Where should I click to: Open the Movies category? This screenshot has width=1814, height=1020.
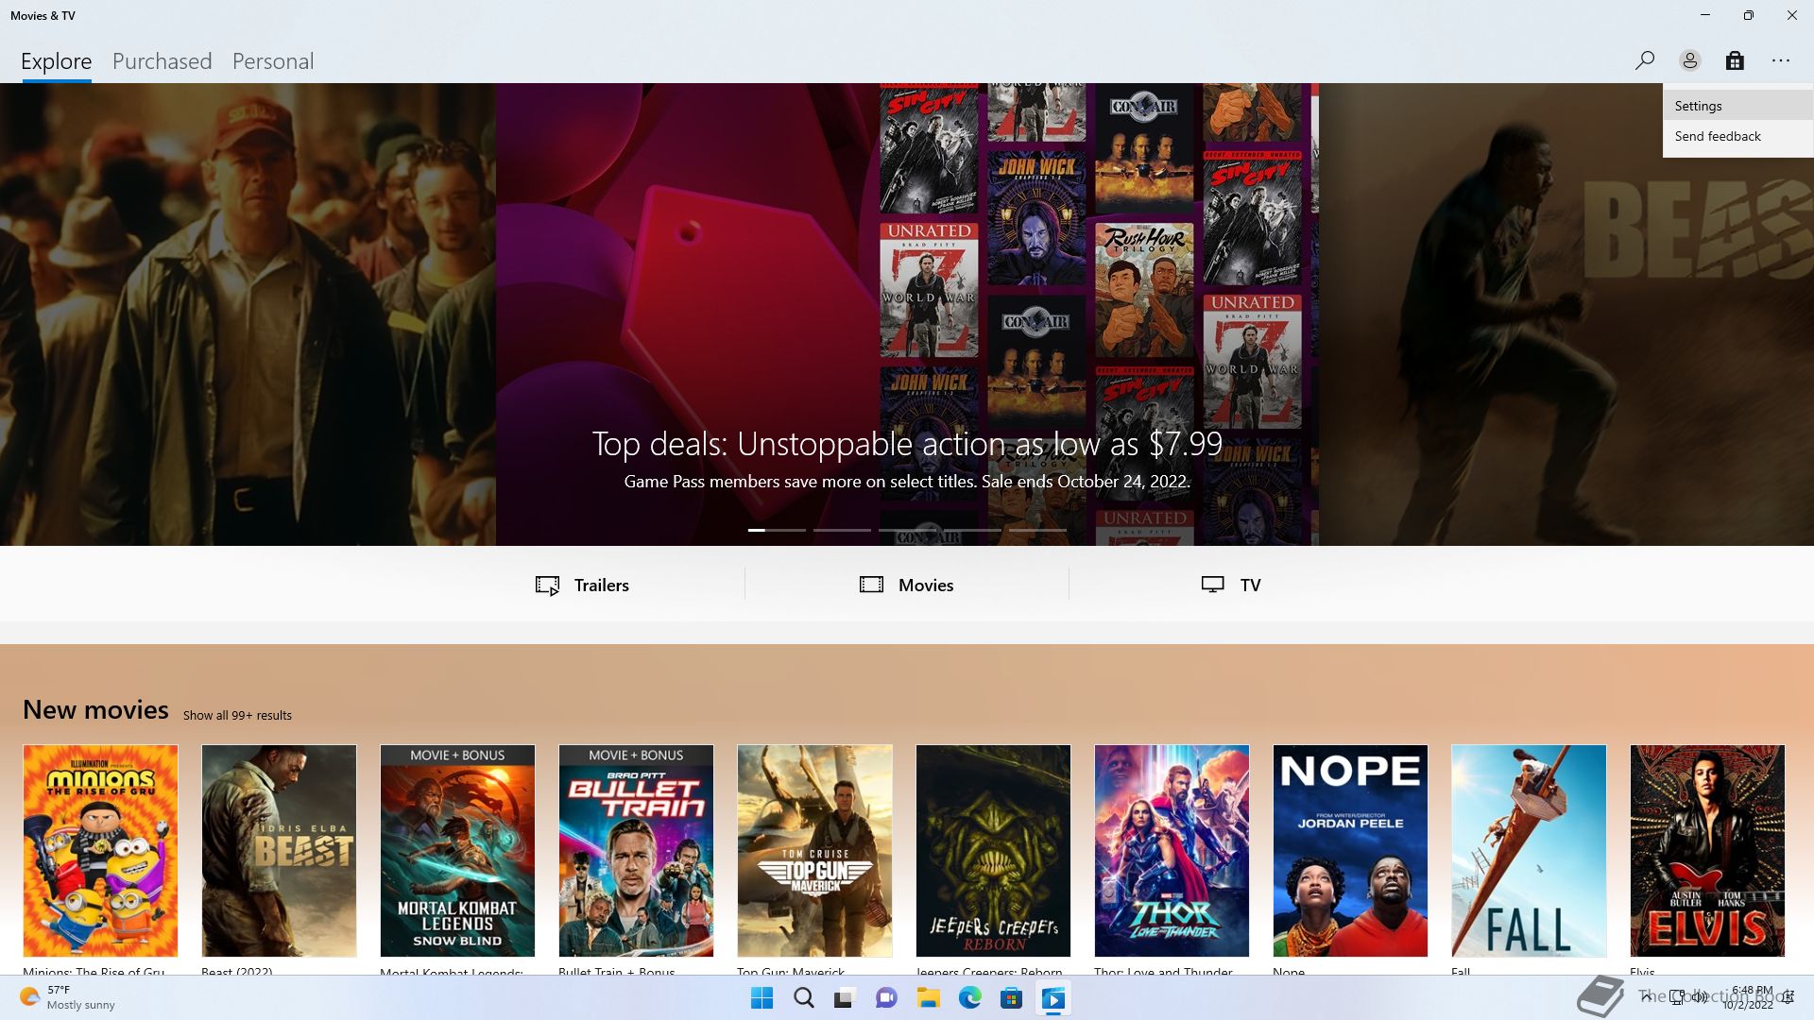tap(907, 586)
